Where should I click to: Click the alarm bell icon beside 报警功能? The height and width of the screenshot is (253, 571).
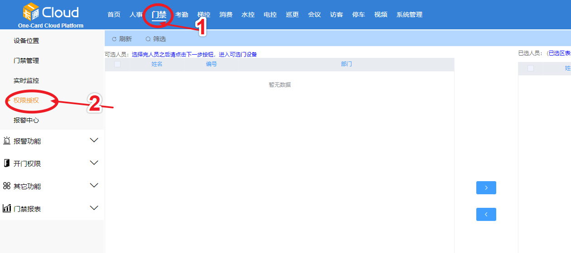pos(7,141)
